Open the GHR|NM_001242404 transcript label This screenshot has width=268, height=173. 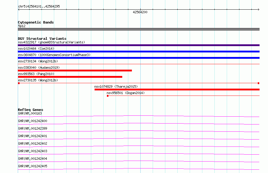coord(33,159)
